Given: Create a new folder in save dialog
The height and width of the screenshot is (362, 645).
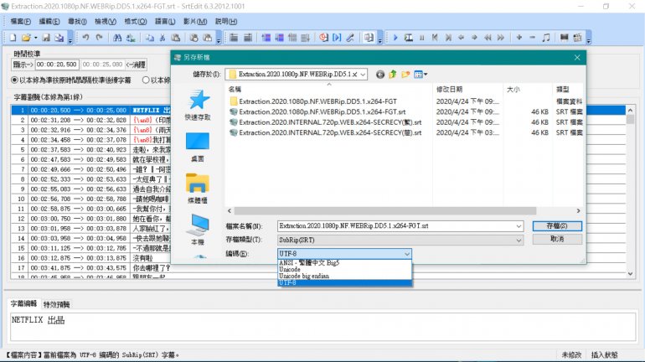Looking at the screenshot, I should click(x=405, y=75).
